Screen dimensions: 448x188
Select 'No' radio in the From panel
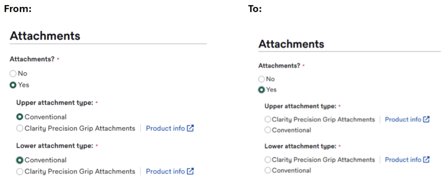13,74
